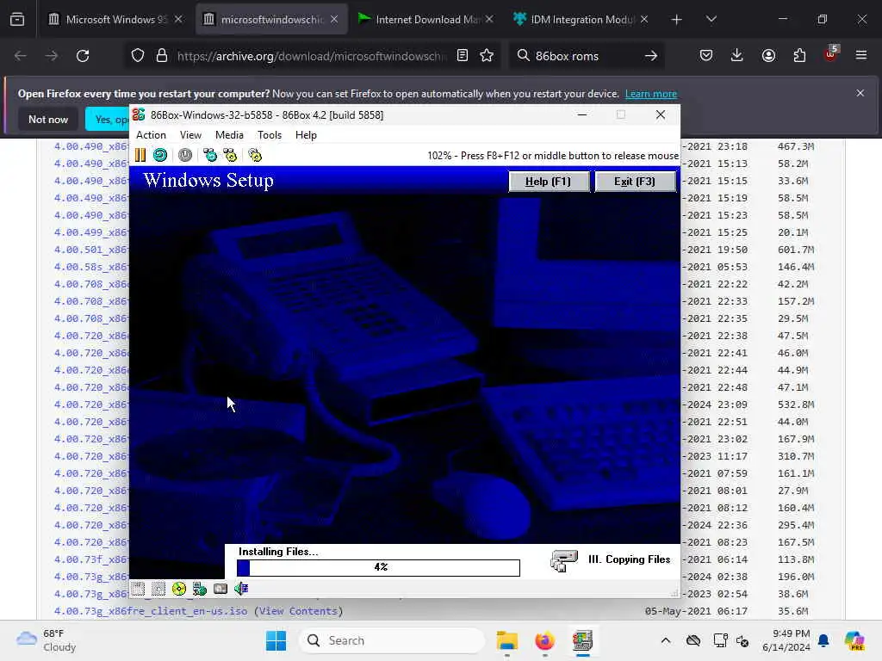The width and height of the screenshot is (882, 661).
Task: Open File Explorer from taskbar
Action: [506, 640]
